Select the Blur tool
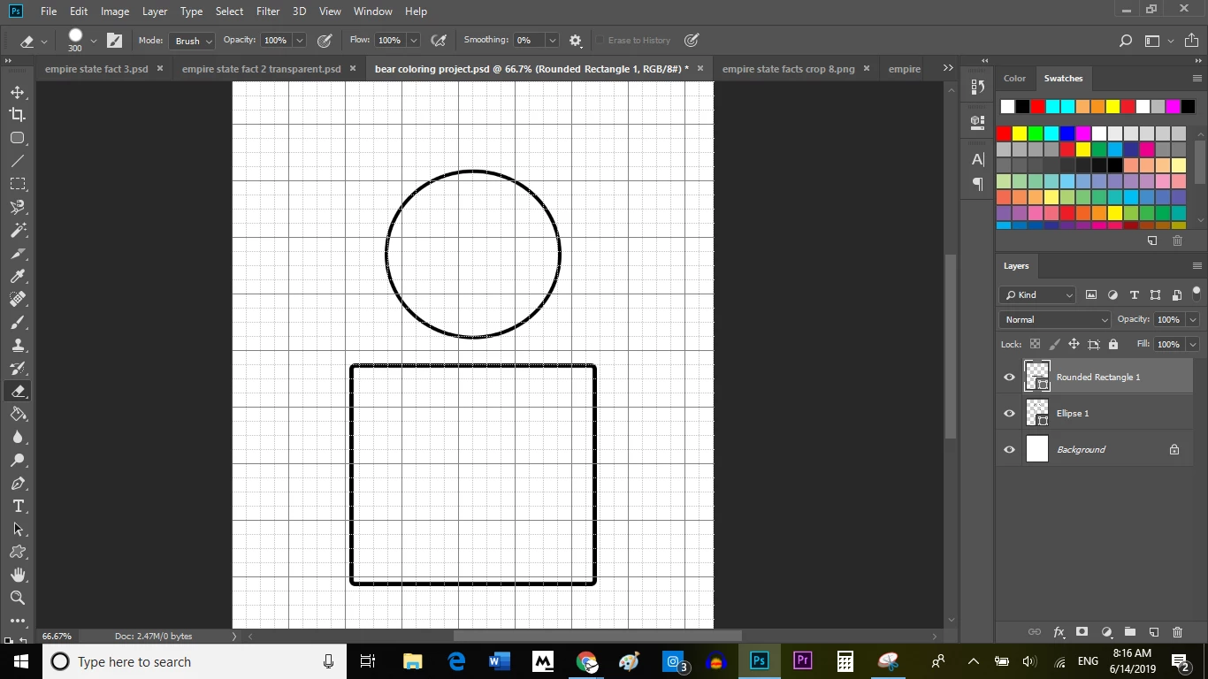 click(x=18, y=437)
